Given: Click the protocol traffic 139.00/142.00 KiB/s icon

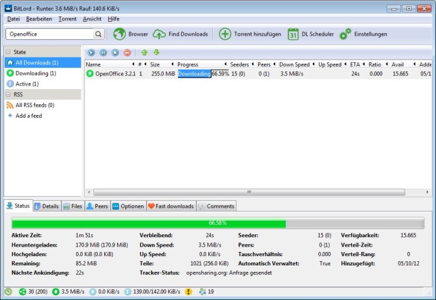Looking at the screenshot, I should (x=128, y=291).
